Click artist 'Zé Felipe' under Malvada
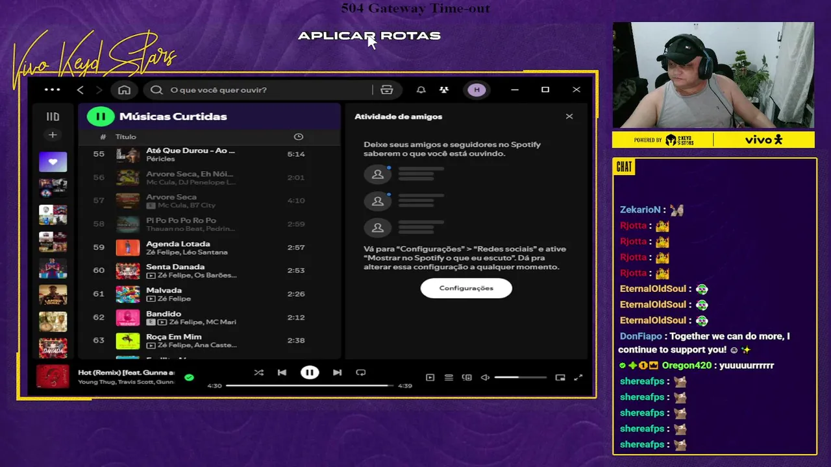 point(173,299)
